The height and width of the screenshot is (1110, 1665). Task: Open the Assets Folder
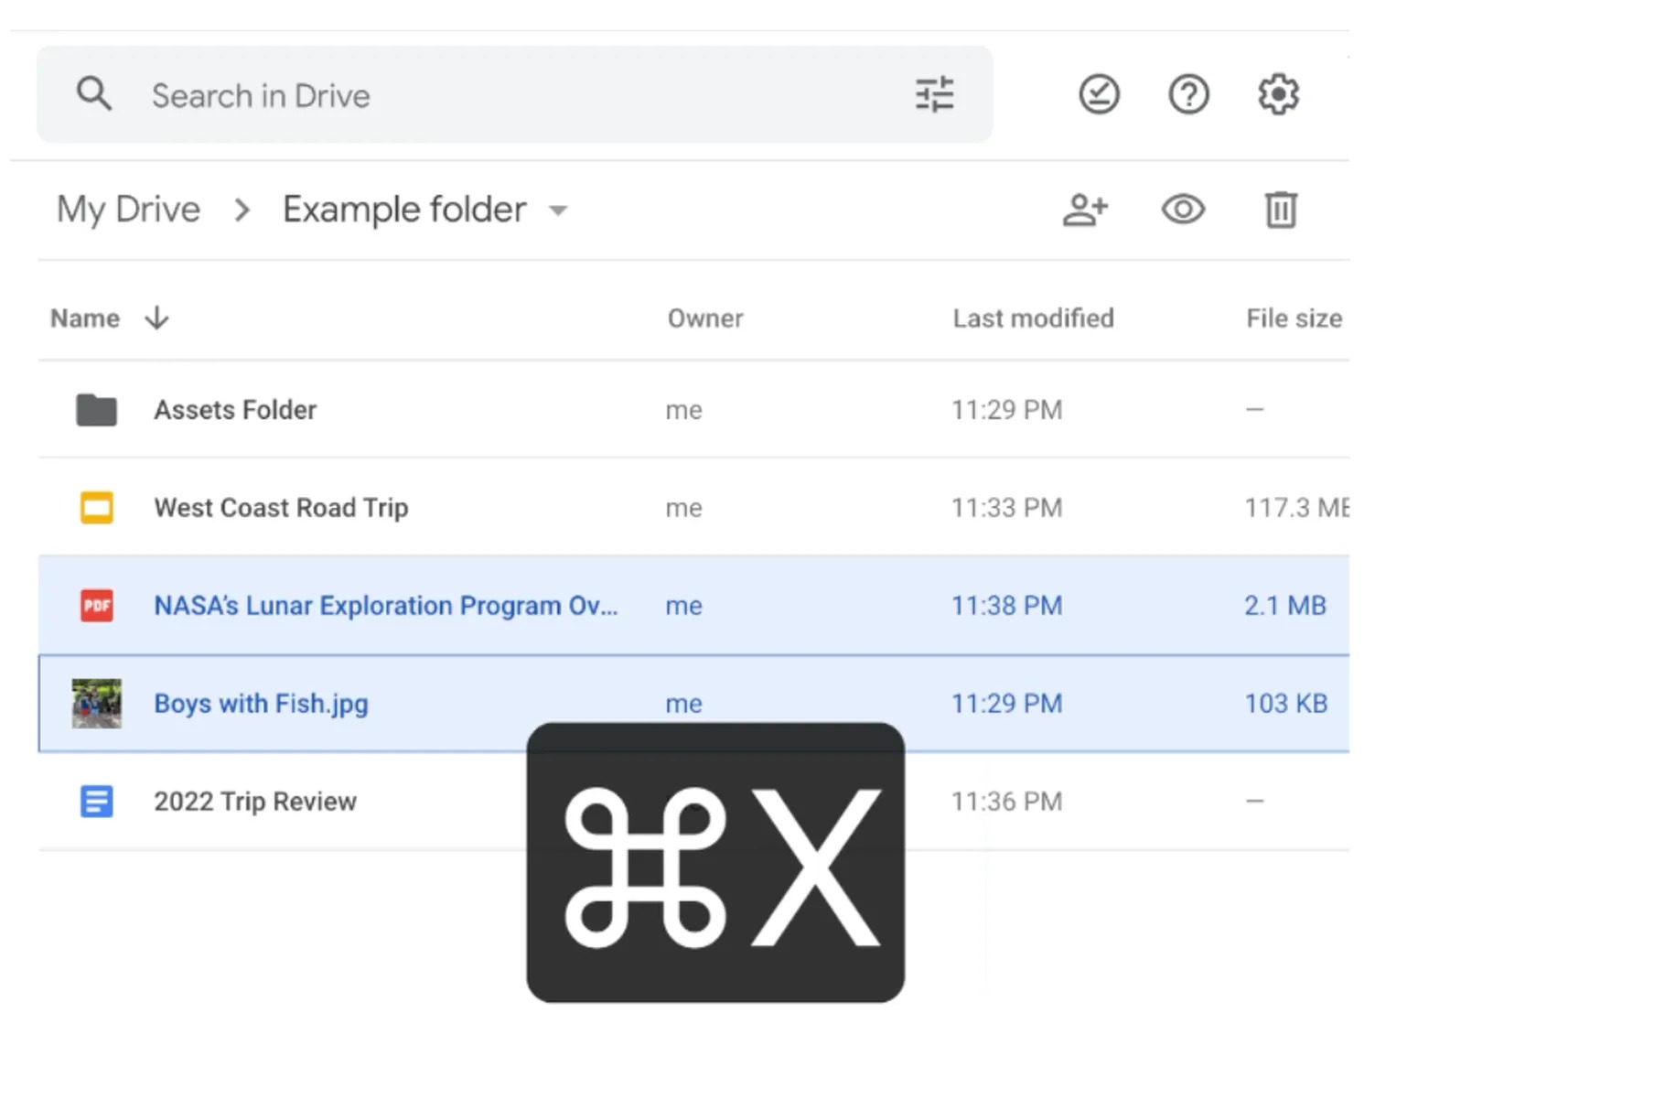[234, 410]
